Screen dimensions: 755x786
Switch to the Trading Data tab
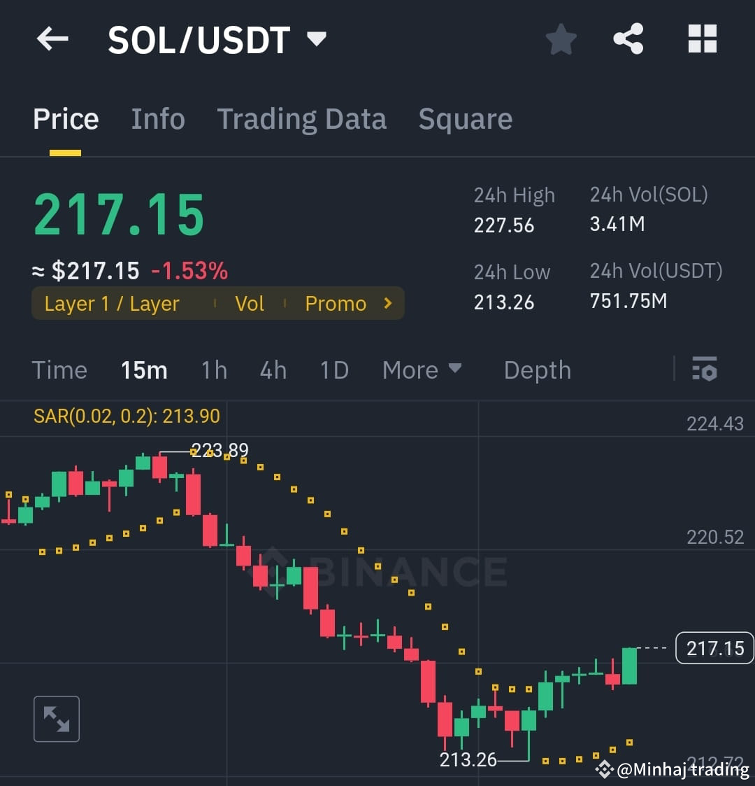tap(302, 118)
